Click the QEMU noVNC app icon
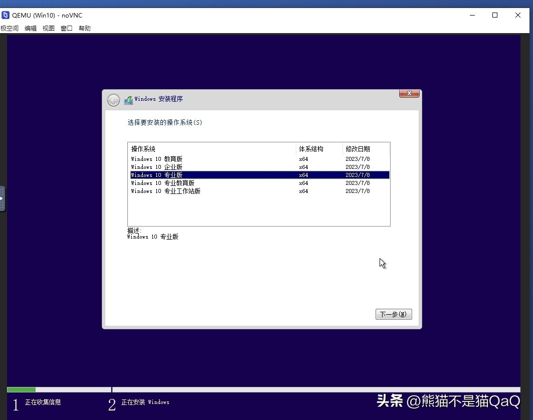The height and width of the screenshot is (420, 533). coord(6,15)
